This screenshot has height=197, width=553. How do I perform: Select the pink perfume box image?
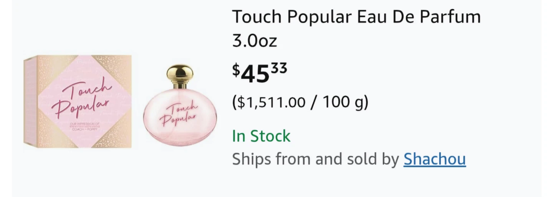tap(78, 101)
